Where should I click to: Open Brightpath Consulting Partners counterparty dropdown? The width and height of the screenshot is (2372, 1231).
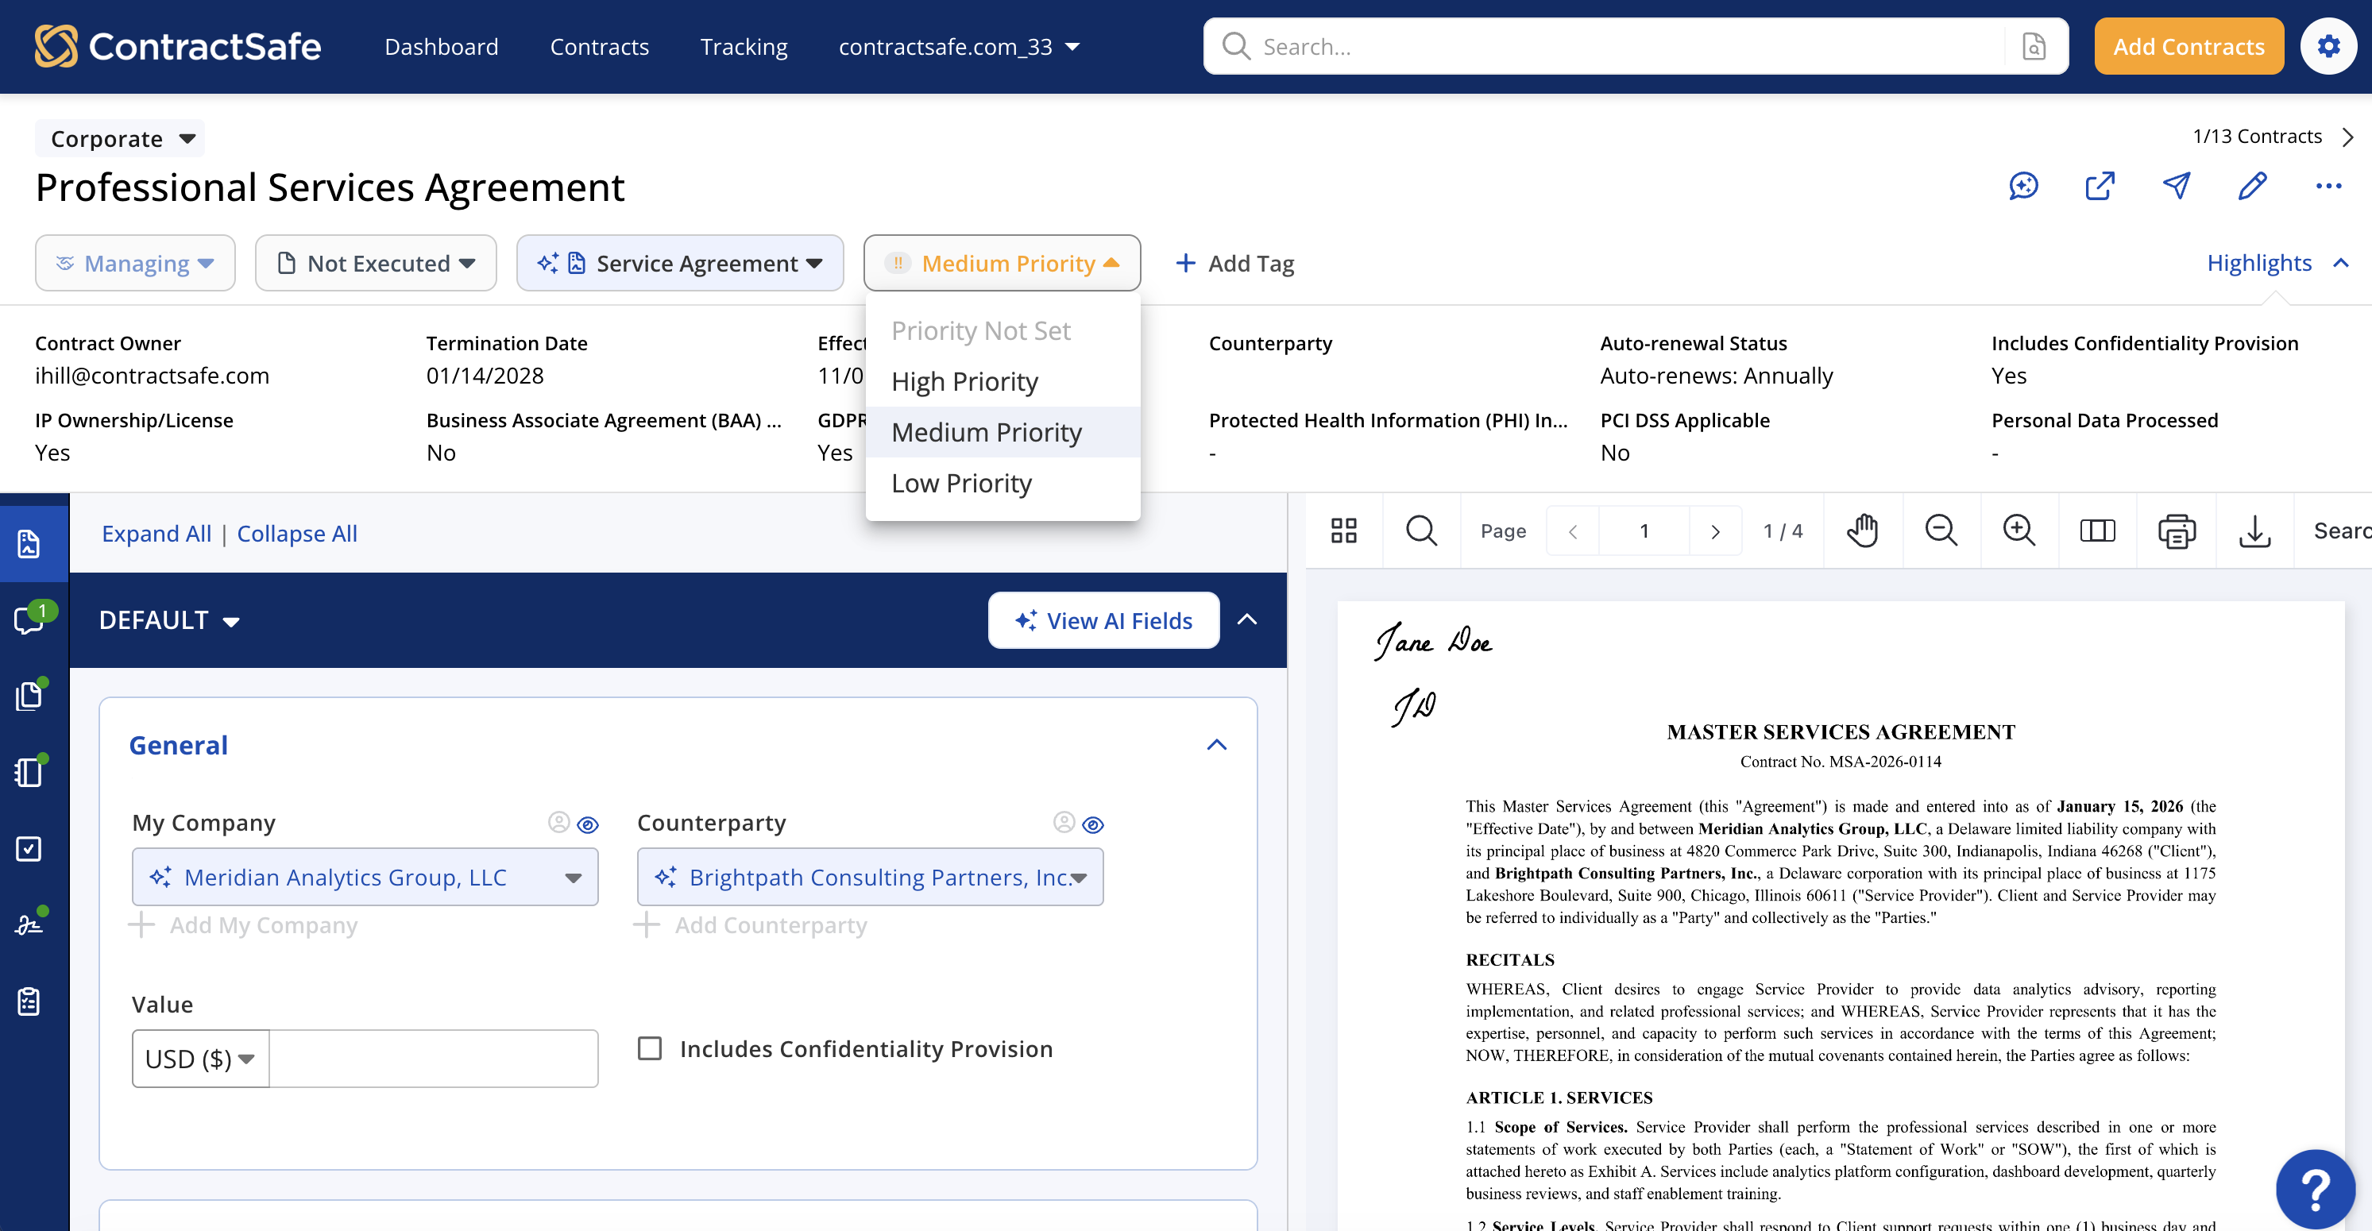click(870, 877)
